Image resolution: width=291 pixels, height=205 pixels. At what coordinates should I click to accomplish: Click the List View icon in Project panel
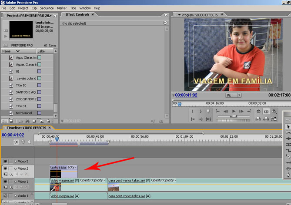[x=4, y=121]
